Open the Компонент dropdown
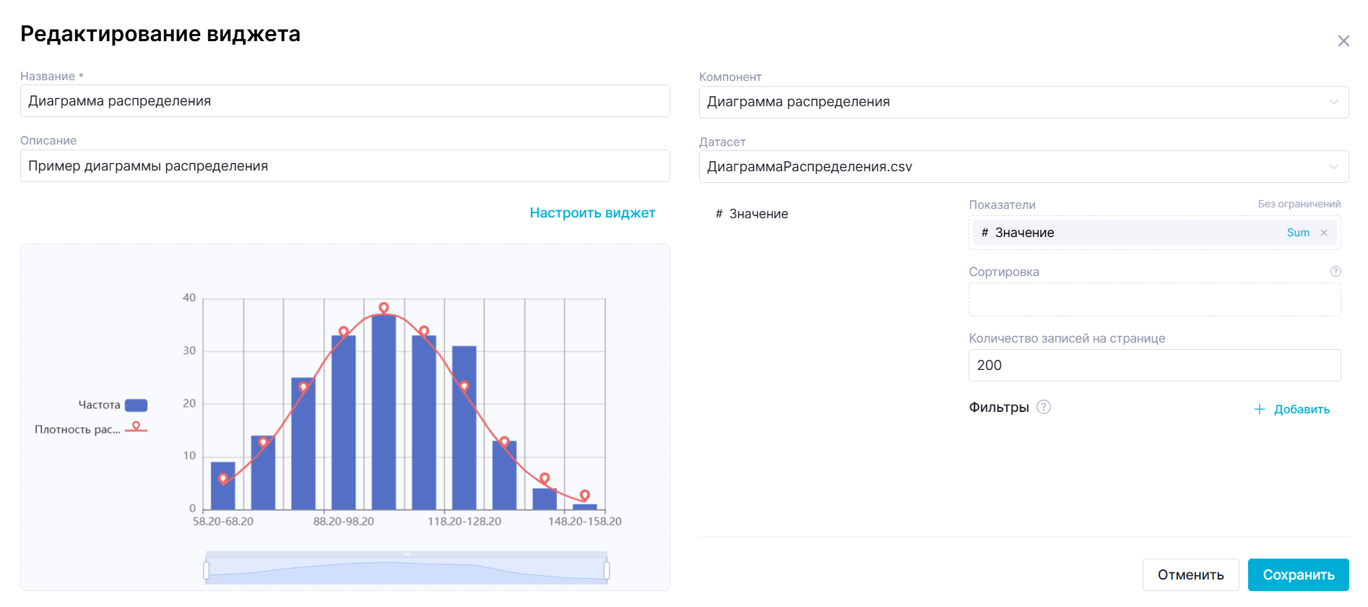 [1023, 102]
